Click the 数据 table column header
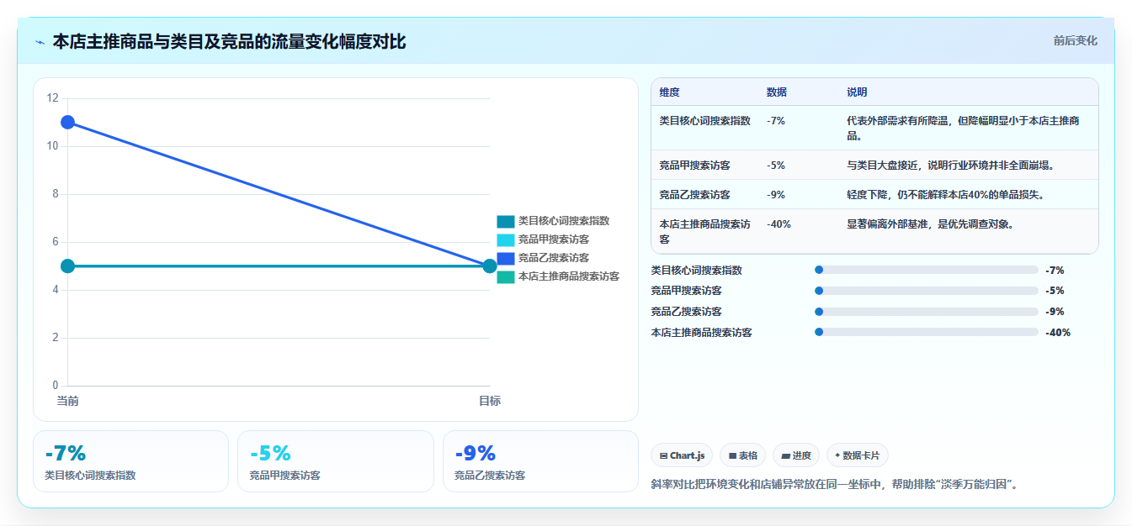1132x526 pixels. pos(778,92)
